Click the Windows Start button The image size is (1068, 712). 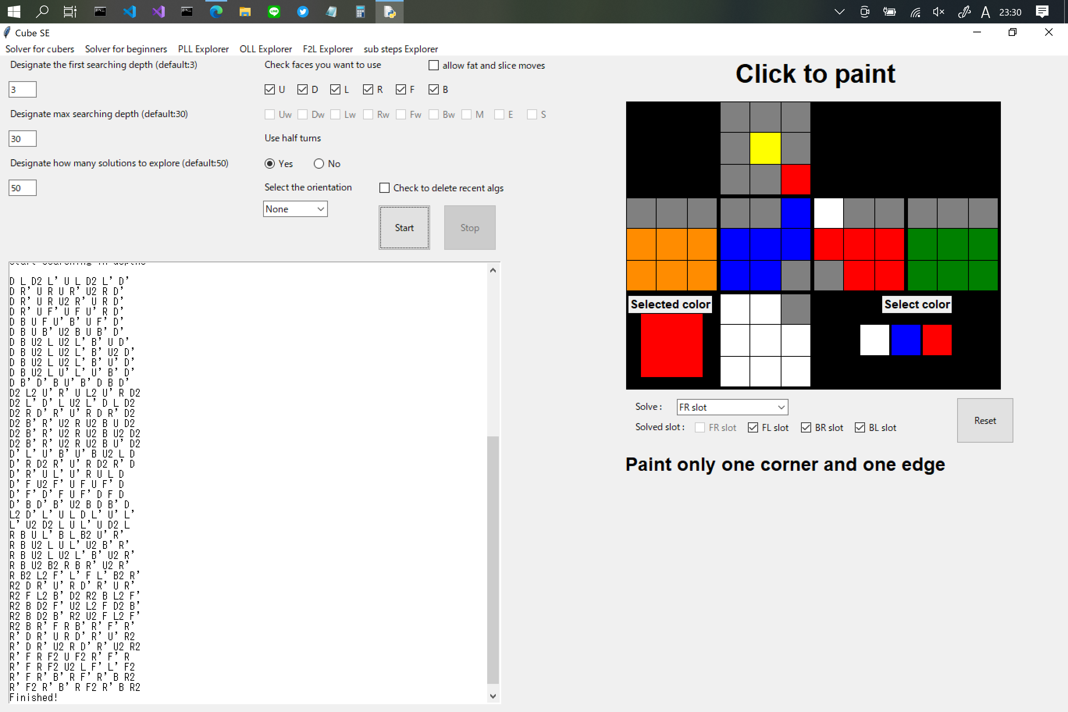(x=14, y=12)
